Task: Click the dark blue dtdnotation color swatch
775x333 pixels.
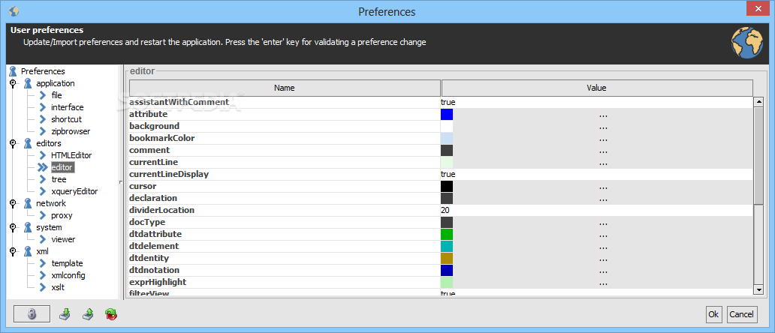Action: [x=447, y=270]
